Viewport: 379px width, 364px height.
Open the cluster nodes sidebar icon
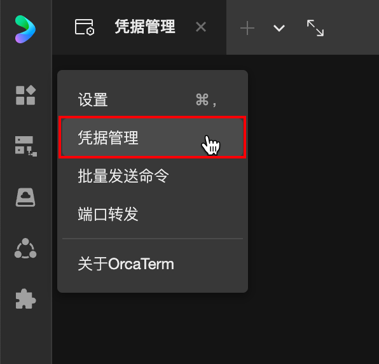click(x=25, y=248)
